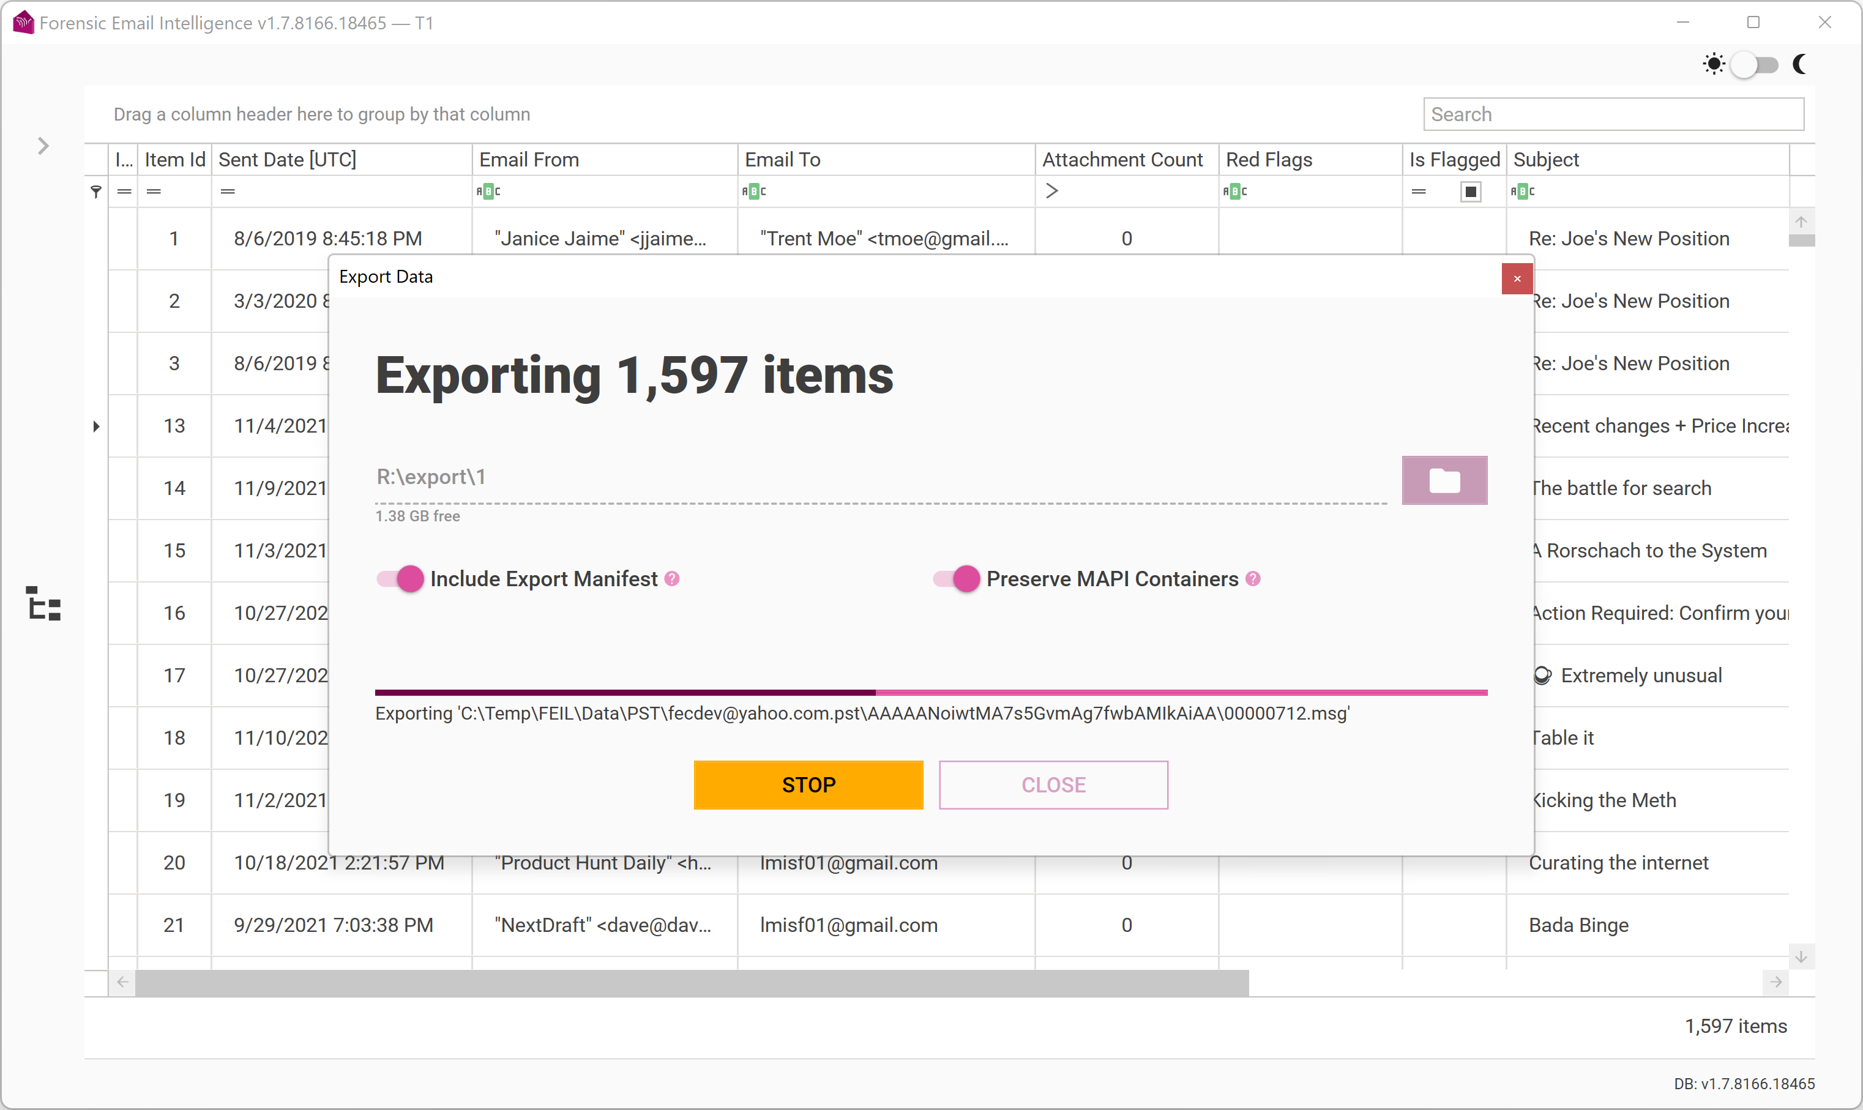The height and width of the screenshot is (1110, 1863).
Task: Open the Email From filter operator icon
Action: (x=488, y=192)
